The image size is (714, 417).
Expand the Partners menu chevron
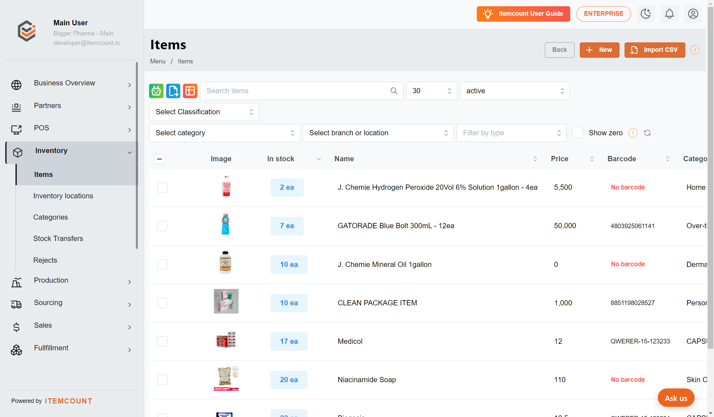(130, 107)
